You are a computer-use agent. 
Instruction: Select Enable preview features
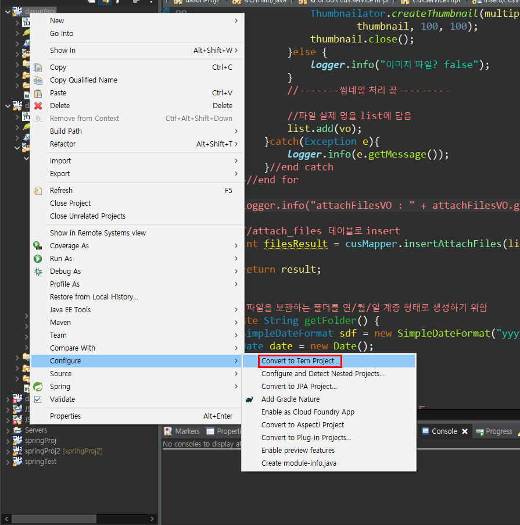coord(329,451)
